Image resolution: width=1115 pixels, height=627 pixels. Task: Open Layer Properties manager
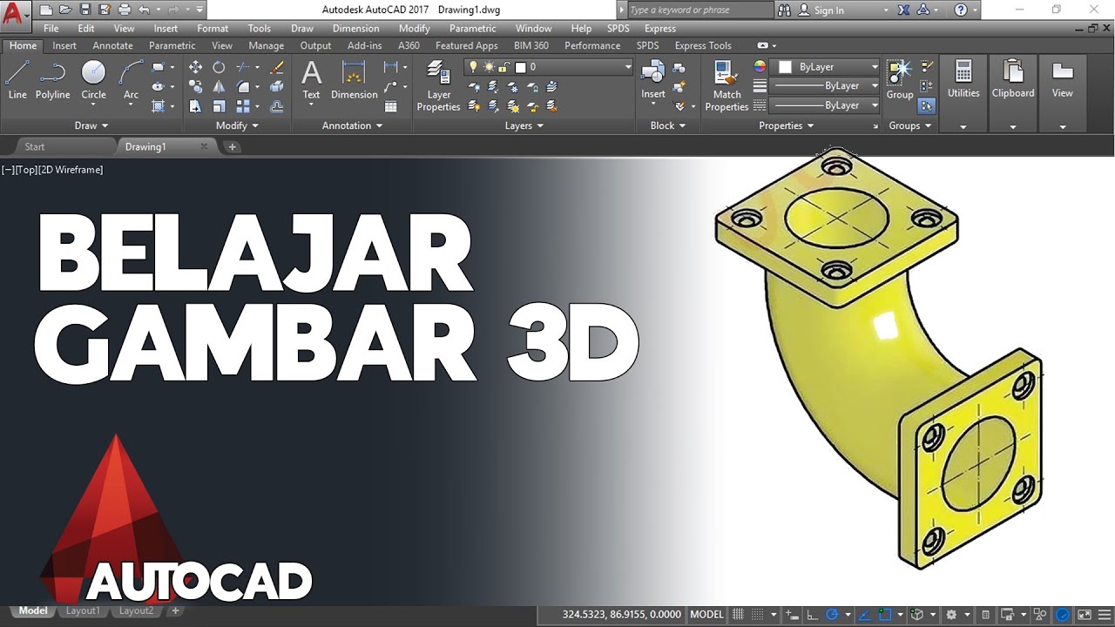click(x=438, y=85)
